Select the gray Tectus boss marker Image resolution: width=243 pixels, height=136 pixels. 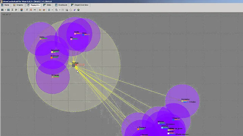(x=74, y=65)
